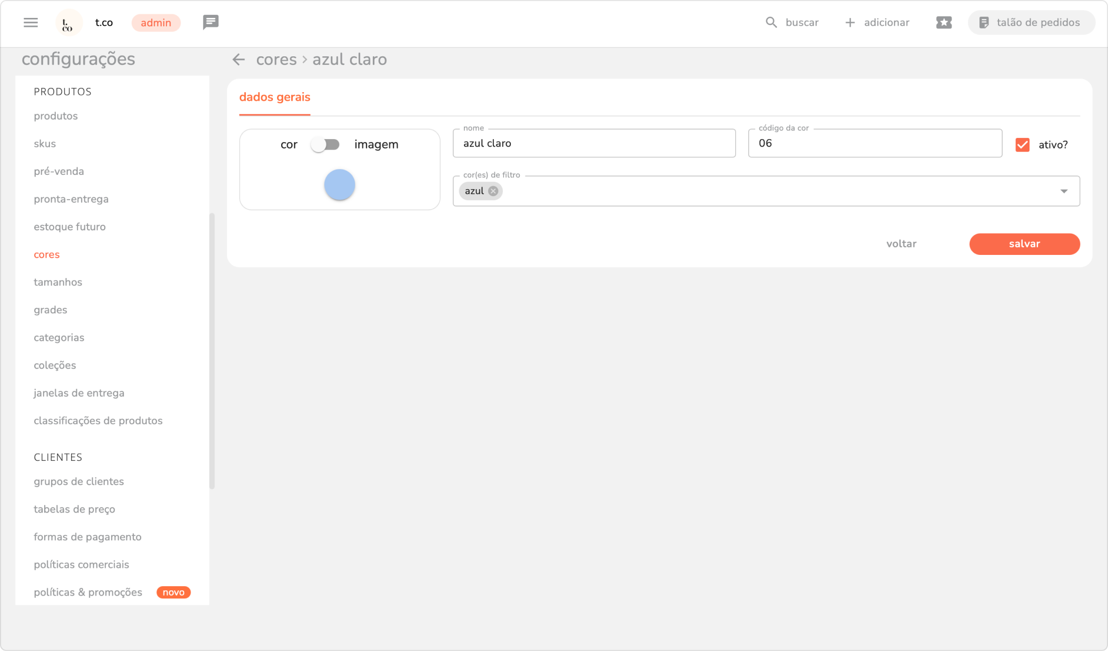Click the light blue color circle
Image resolution: width=1108 pixels, height=651 pixels.
(339, 185)
